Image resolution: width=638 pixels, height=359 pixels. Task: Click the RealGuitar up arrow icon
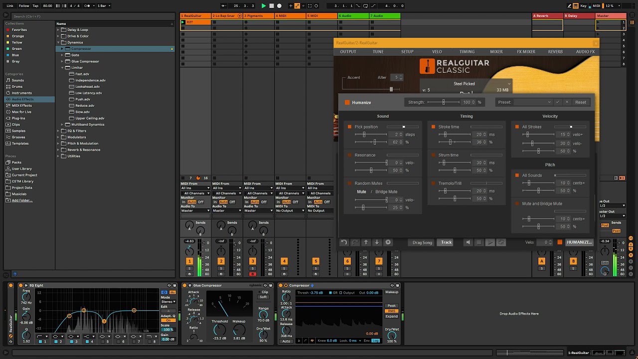pos(366,242)
